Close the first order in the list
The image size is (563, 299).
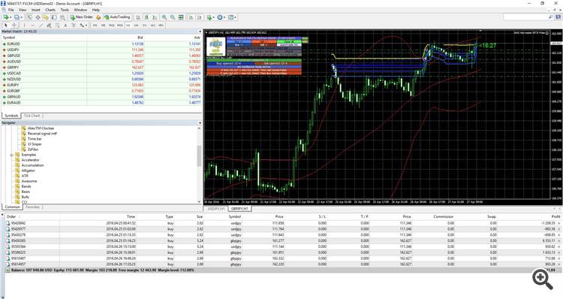coord(558,223)
